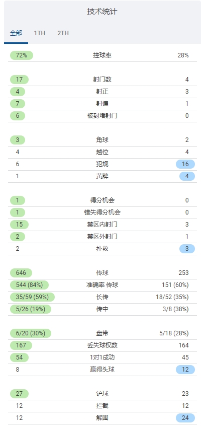The image size is (204, 429).
Task: Click the 17 shots badge
Action: (19, 80)
